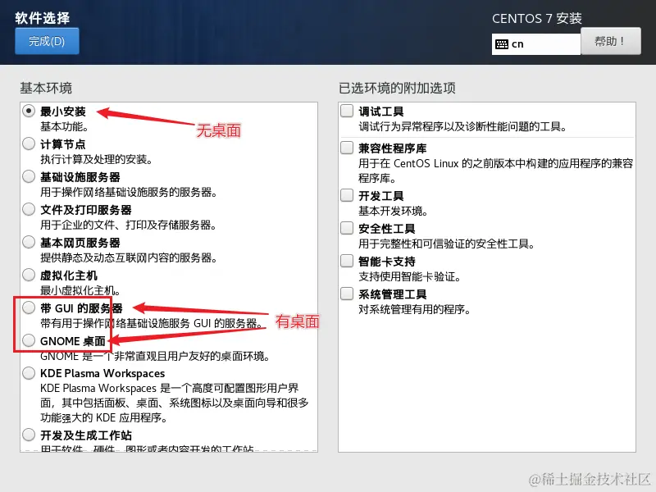Click the 软件选择 page title
Screen dimensions: 656x492
point(43,18)
